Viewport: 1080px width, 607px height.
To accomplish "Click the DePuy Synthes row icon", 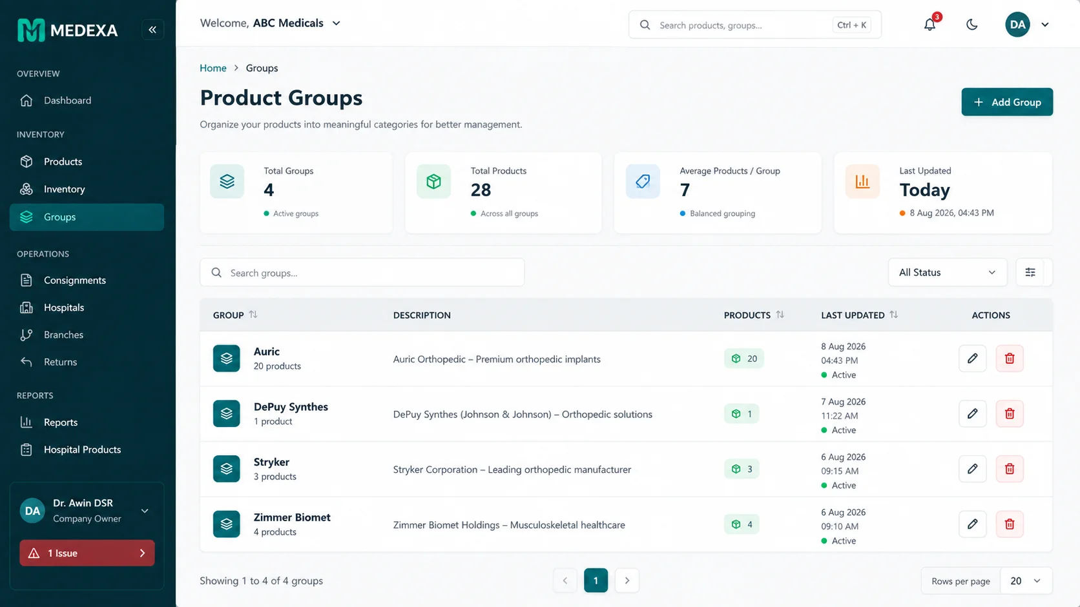I will point(227,413).
